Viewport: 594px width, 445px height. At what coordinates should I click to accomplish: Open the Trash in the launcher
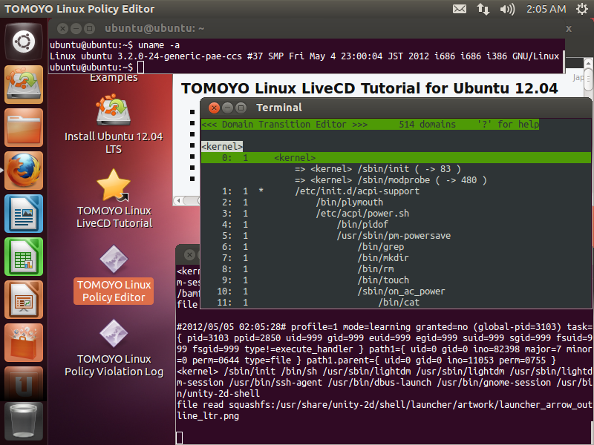[24, 421]
